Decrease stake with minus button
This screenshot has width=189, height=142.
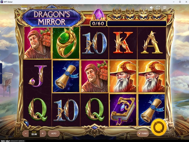pyautogui.click(x=26, y=133)
